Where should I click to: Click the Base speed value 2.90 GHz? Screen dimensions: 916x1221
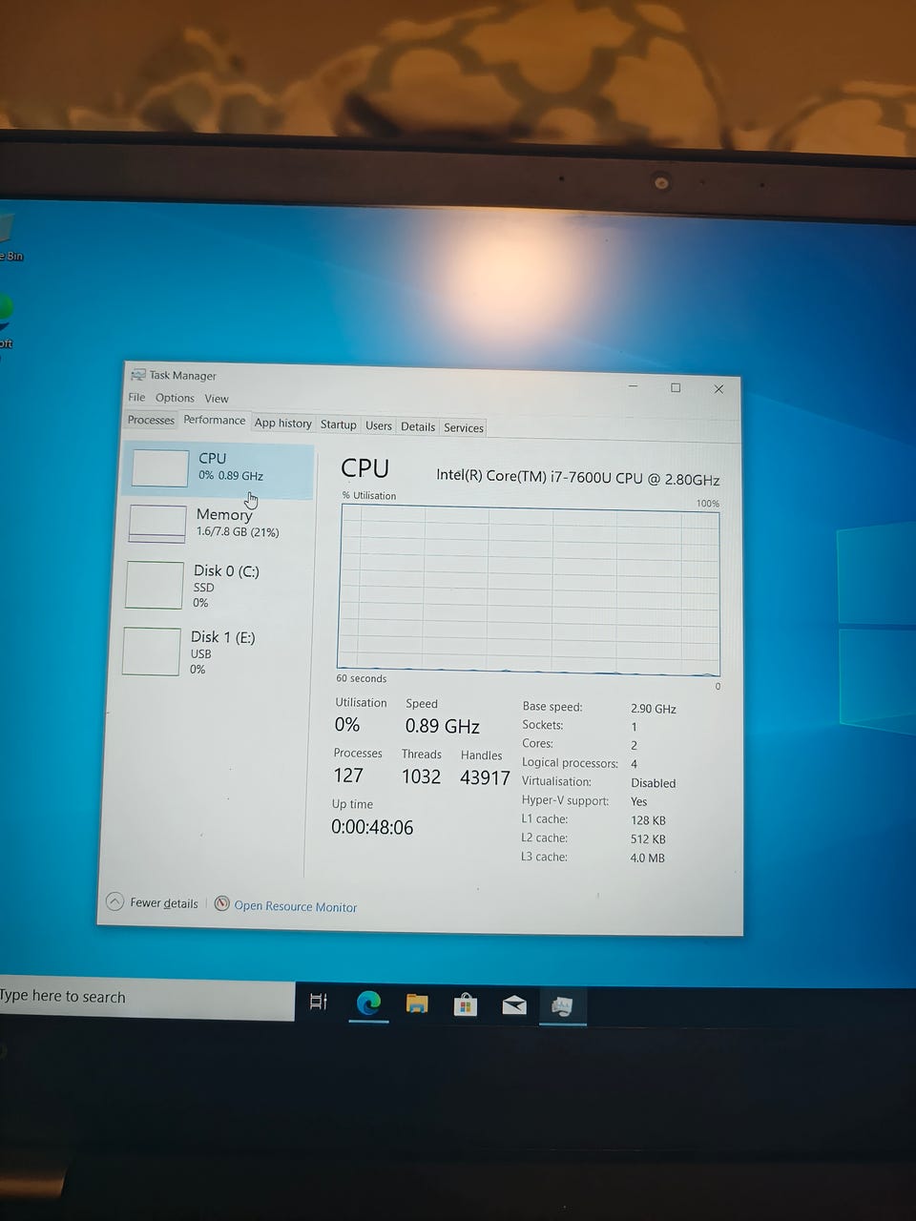coord(654,709)
